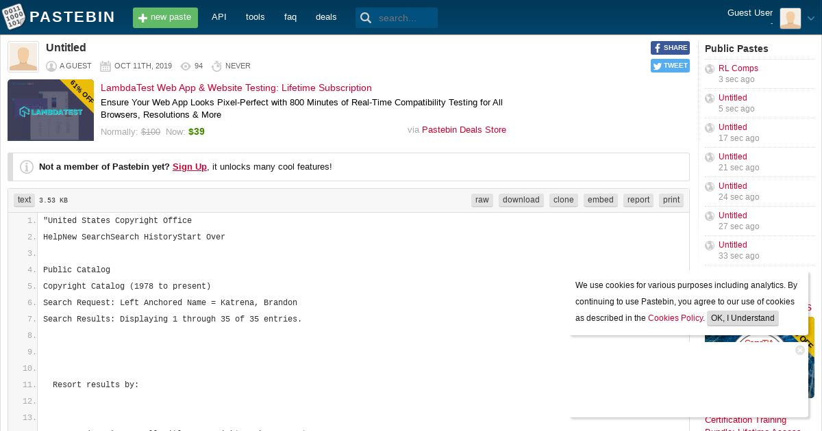Screen dimensions: 822x431
Task: Open the guest user avatar in header
Action: click(x=790, y=18)
